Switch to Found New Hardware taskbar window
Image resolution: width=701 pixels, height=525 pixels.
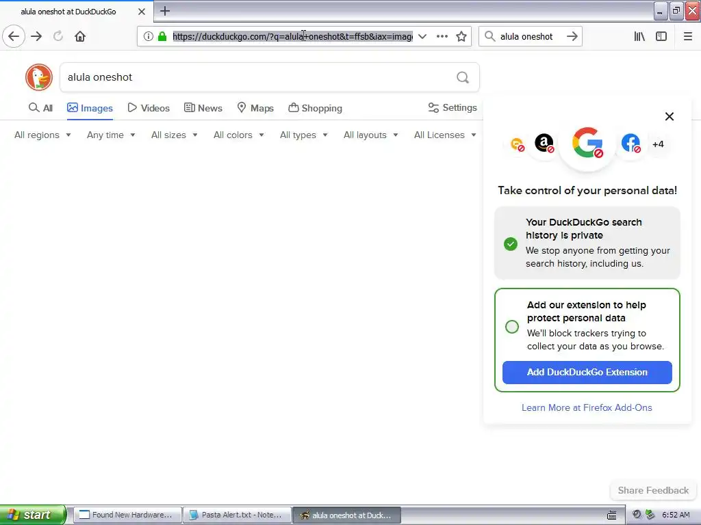127,515
